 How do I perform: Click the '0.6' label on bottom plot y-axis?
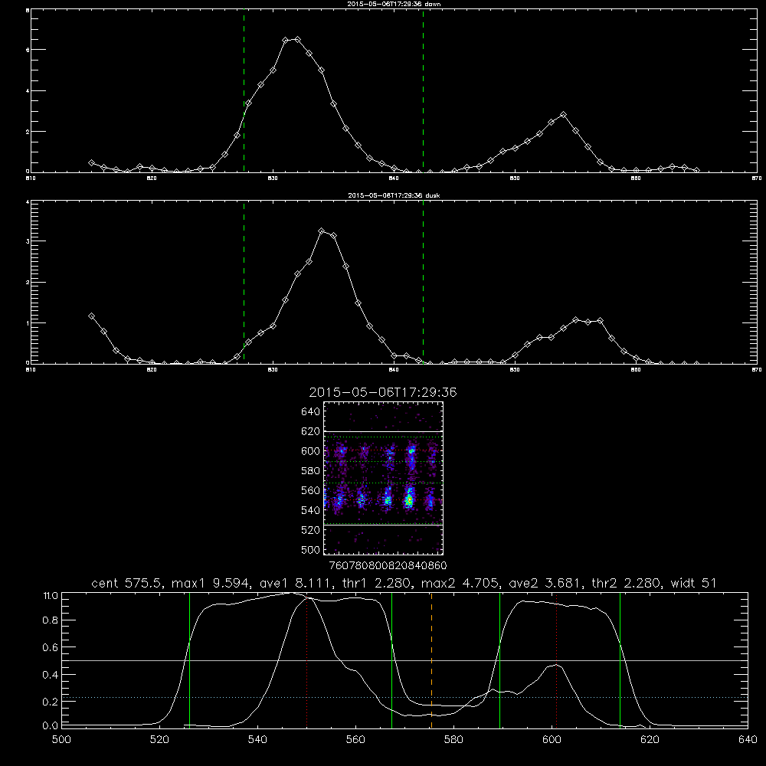click(51, 647)
